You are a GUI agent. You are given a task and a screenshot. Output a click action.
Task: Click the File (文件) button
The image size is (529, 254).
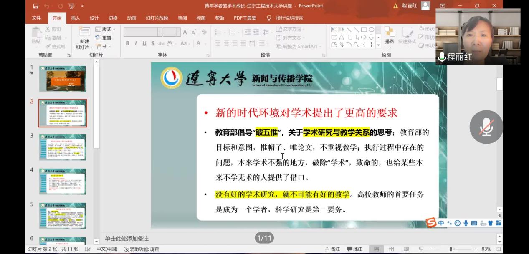[x=36, y=18]
